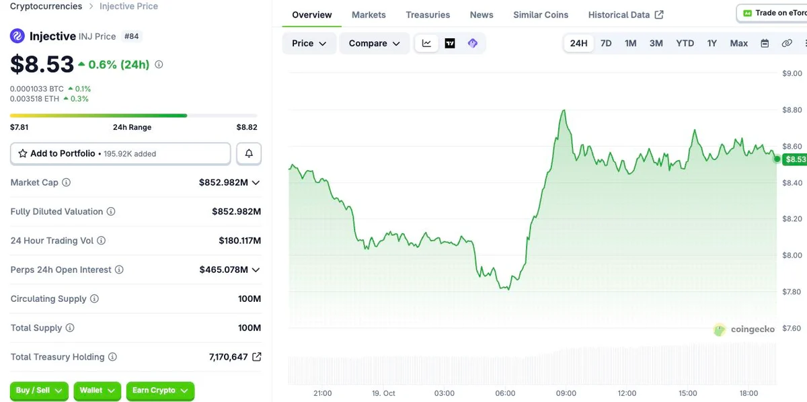Switch to the Overview tab
807x402 pixels.
click(312, 15)
